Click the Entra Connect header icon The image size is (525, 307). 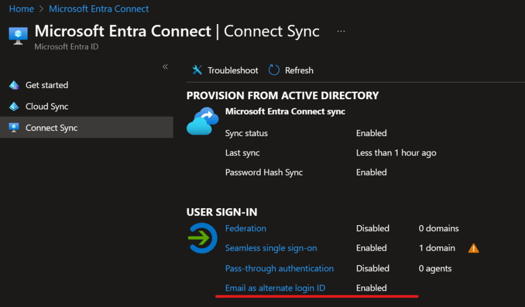pos(18,35)
